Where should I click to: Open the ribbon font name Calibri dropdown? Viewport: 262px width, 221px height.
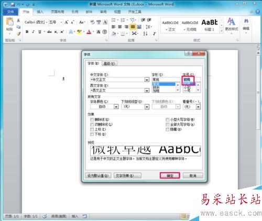(x=47, y=23)
